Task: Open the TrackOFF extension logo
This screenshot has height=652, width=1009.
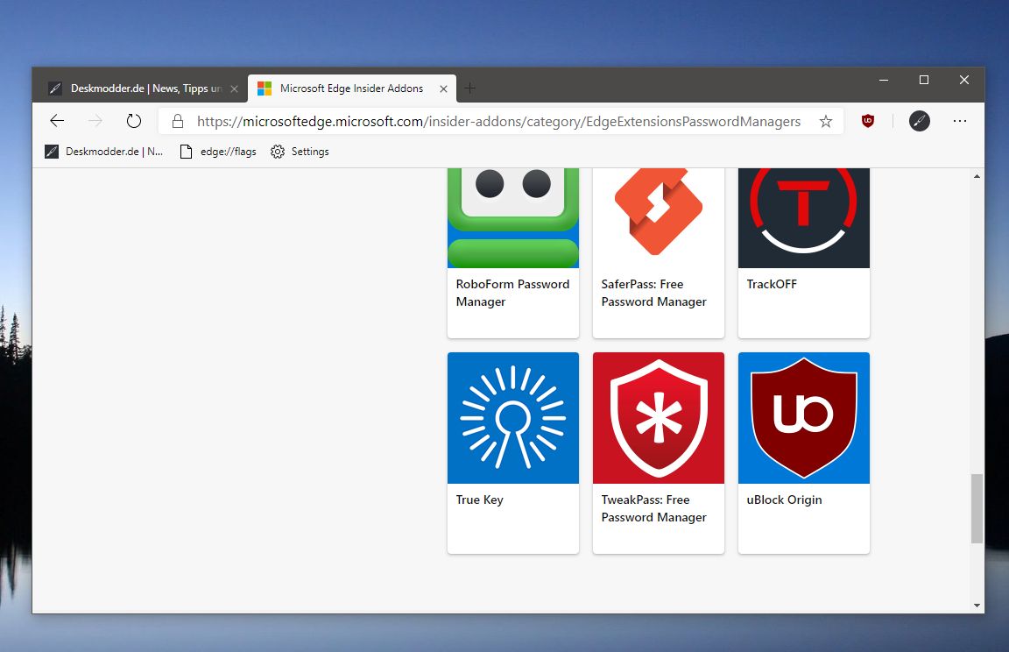Action: pos(804,218)
